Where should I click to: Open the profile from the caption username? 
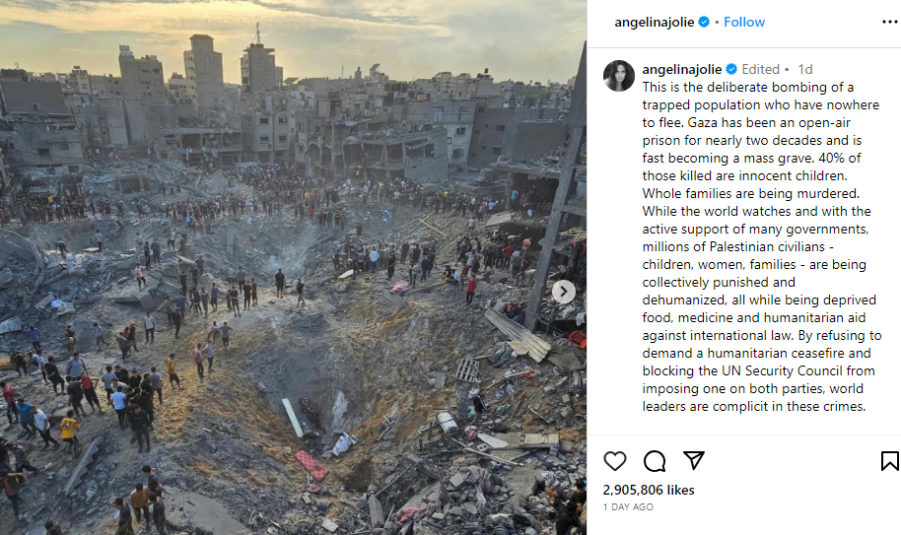pos(681,69)
